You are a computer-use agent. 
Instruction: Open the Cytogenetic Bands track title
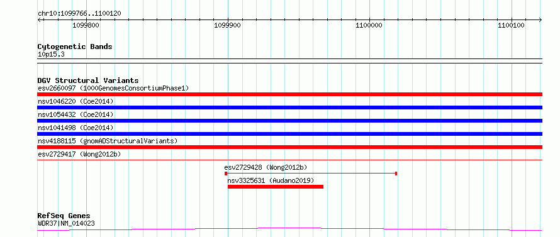point(75,47)
